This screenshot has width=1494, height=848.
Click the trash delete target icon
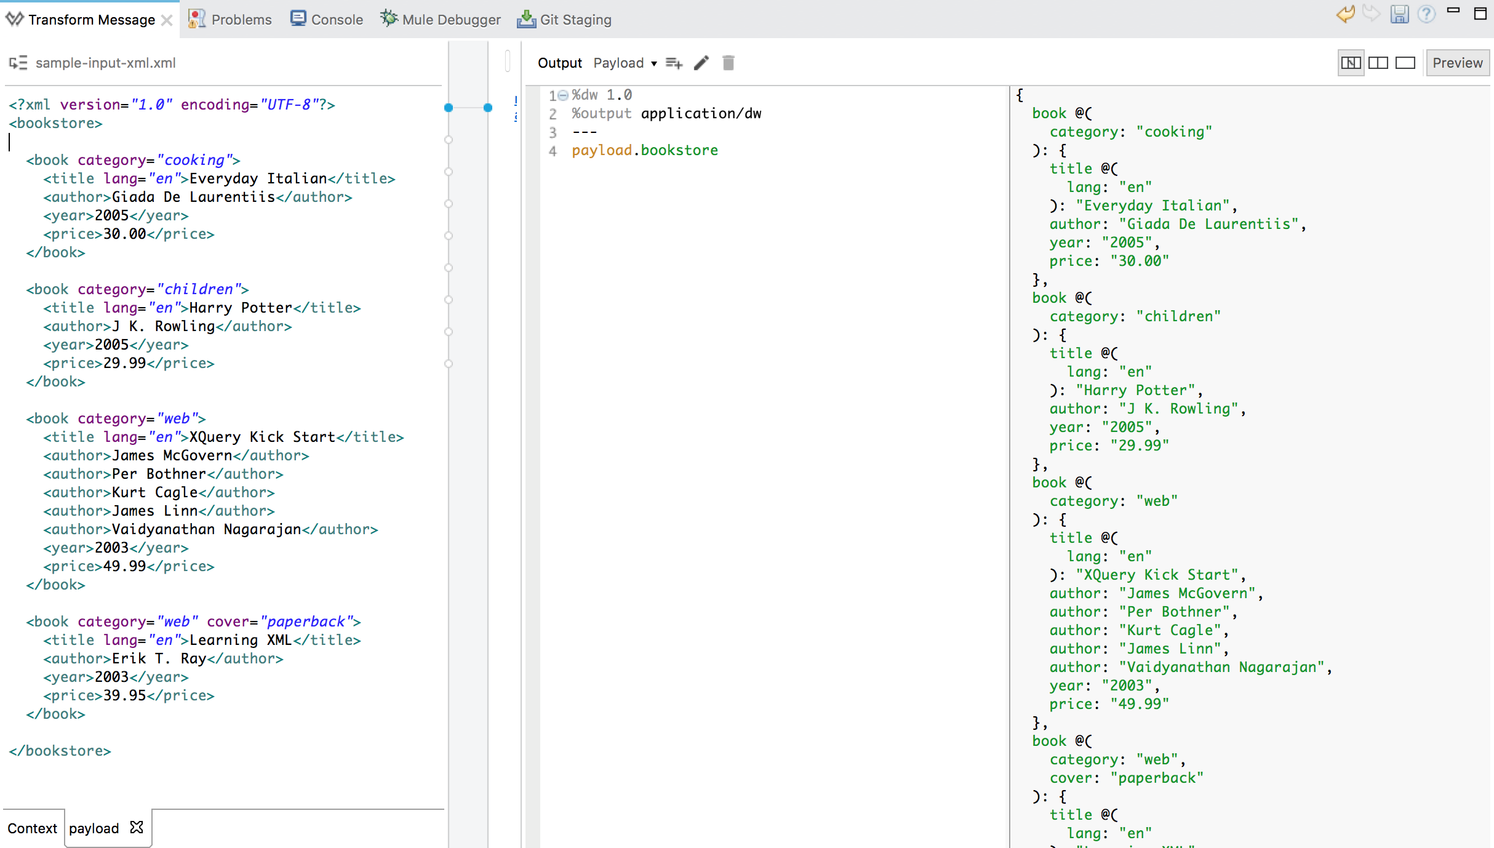[x=728, y=63]
